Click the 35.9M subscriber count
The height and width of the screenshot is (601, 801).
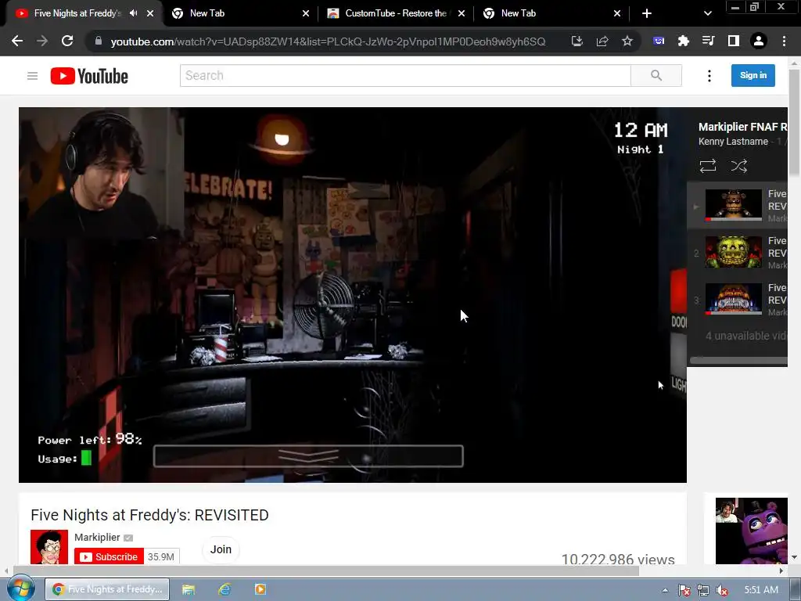(x=161, y=556)
